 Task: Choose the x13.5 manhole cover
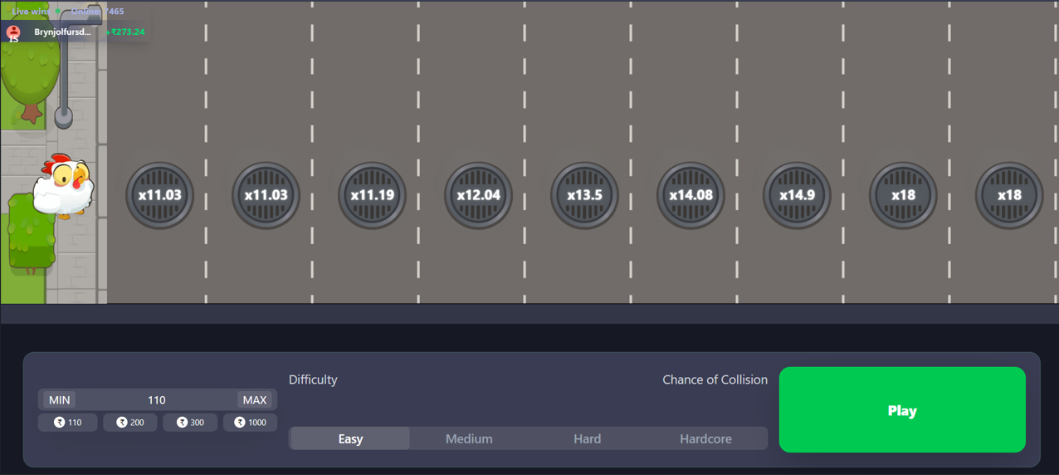pos(584,195)
